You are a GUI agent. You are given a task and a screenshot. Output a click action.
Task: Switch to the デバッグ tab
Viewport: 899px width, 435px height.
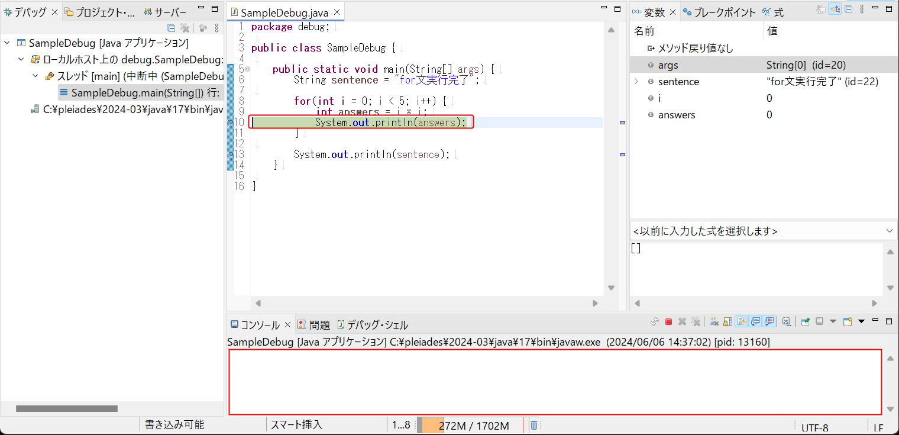pyautogui.click(x=30, y=12)
